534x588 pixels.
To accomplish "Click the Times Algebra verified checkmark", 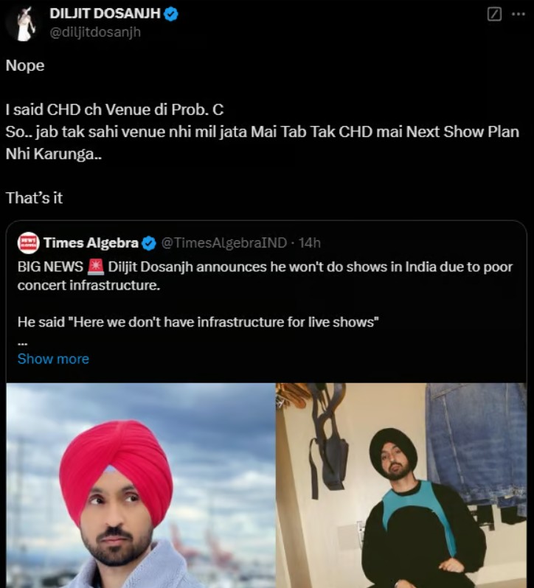I will click(x=148, y=242).
